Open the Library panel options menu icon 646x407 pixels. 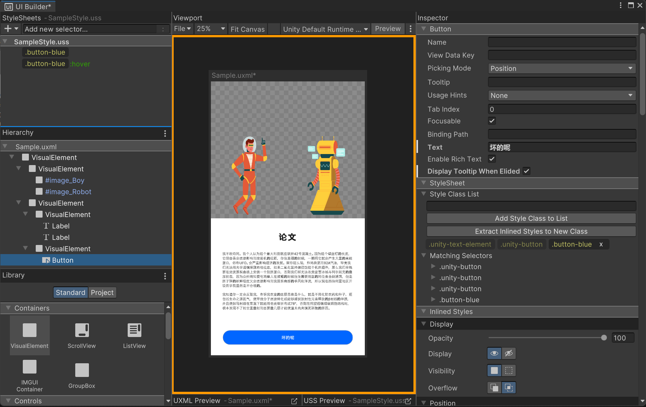click(165, 275)
